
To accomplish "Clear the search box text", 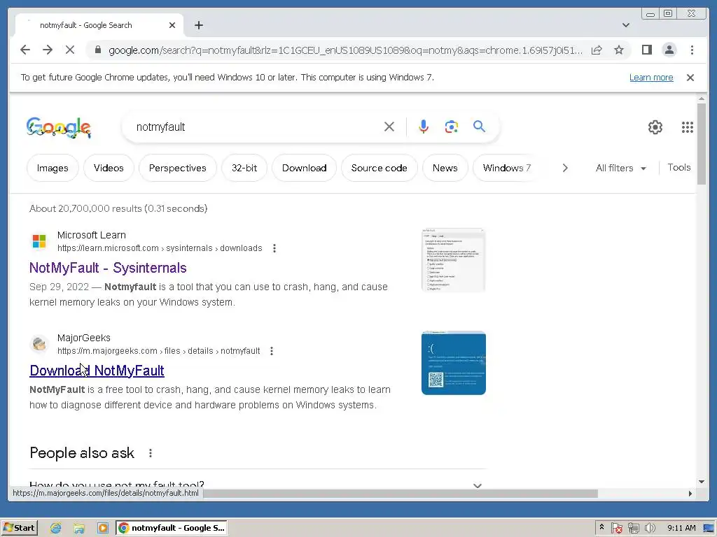I will click(x=389, y=127).
